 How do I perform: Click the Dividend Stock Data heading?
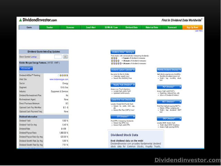(x=124, y=135)
